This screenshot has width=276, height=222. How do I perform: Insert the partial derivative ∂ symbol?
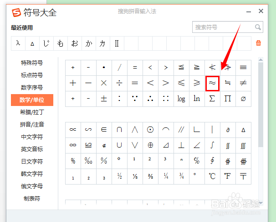click(228, 130)
